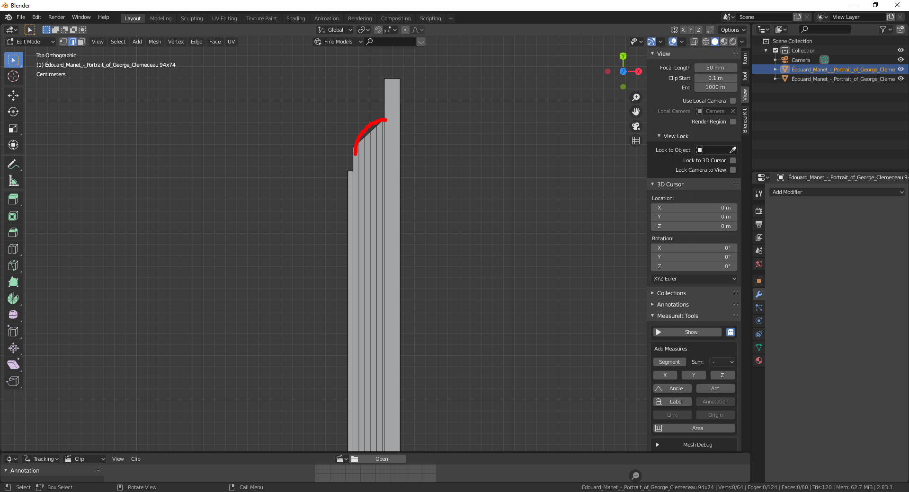Click the zoom viewport icon
Viewport: 909px width, 492px height.
tap(636, 97)
